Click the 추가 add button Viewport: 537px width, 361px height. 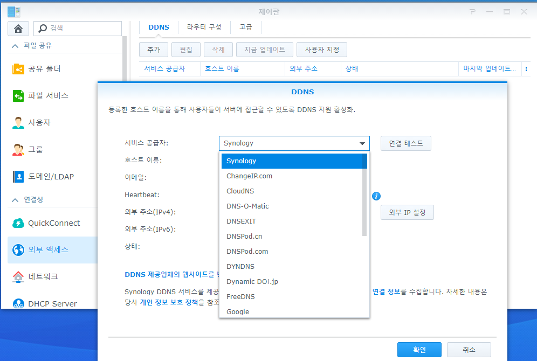click(x=154, y=50)
